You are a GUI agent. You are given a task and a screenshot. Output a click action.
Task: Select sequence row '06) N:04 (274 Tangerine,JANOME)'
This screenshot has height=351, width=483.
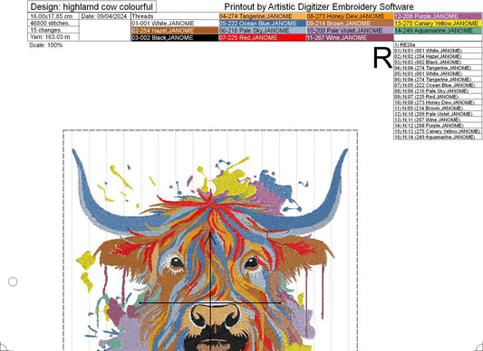(438, 80)
